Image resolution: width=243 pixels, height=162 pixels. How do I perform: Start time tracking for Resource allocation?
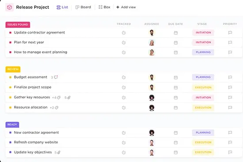(x=124, y=107)
